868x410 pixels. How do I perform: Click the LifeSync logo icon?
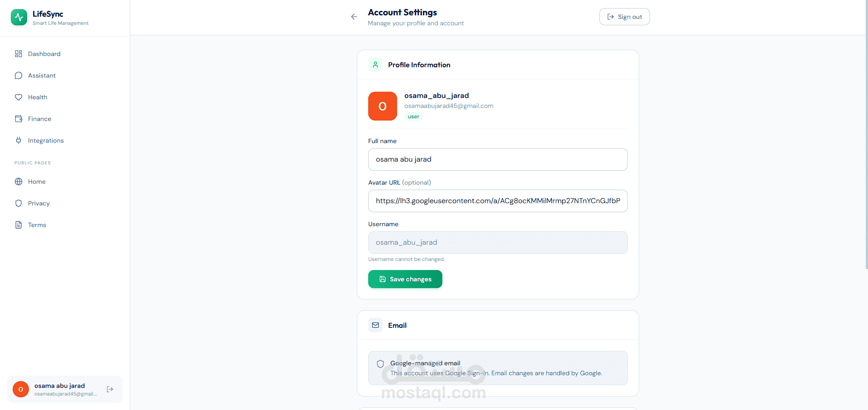click(19, 18)
